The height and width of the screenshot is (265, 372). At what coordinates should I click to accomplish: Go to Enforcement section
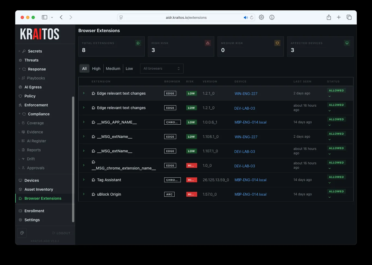click(x=36, y=105)
